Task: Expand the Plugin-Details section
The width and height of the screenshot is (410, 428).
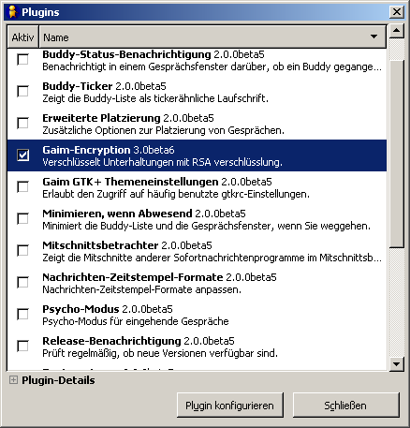Action: click(13, 380)
